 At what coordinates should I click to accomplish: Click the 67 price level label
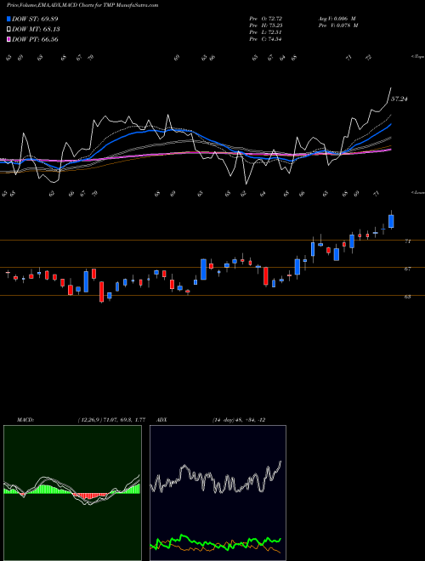[407, 269]
